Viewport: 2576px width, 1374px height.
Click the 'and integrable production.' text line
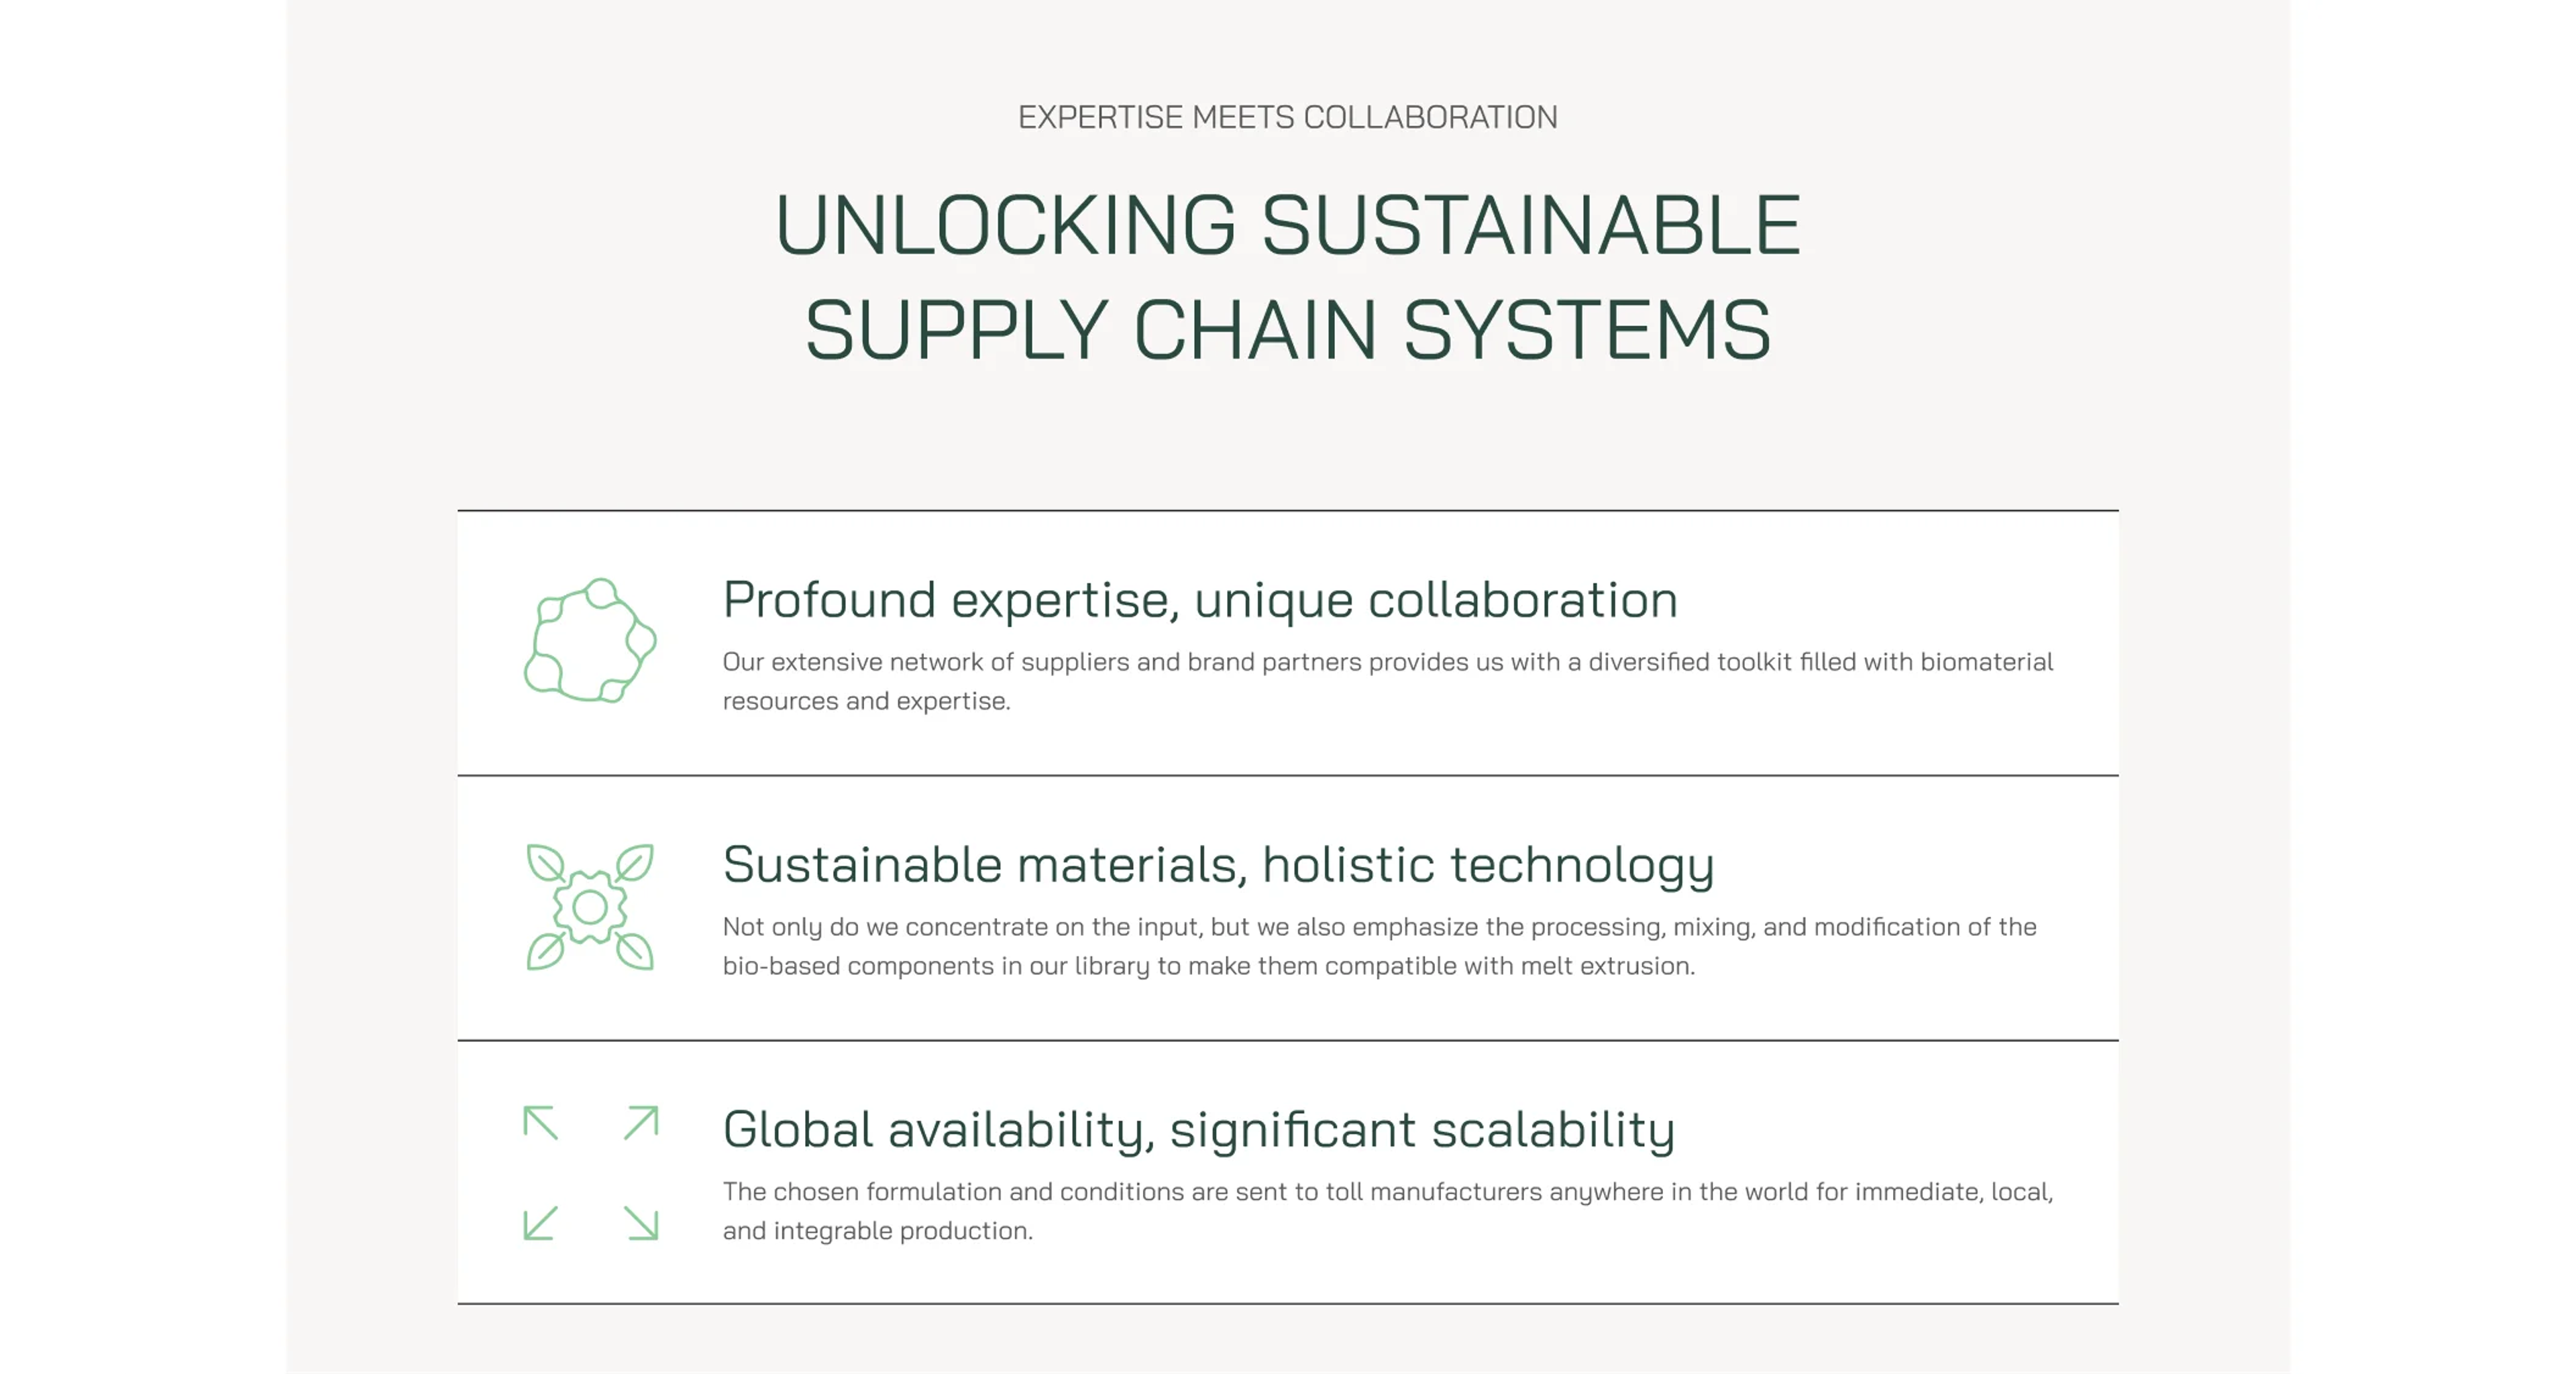click(878, 1231)
